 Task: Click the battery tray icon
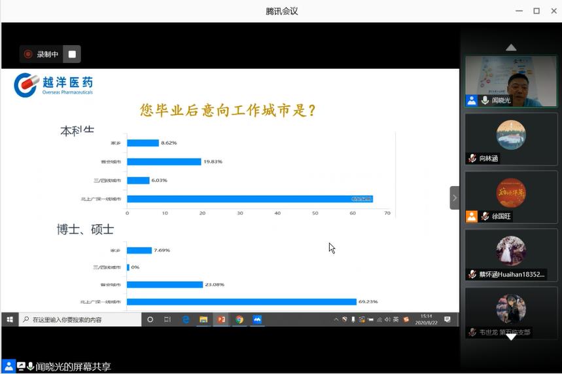pyautogui.click(x=370, y=320)
